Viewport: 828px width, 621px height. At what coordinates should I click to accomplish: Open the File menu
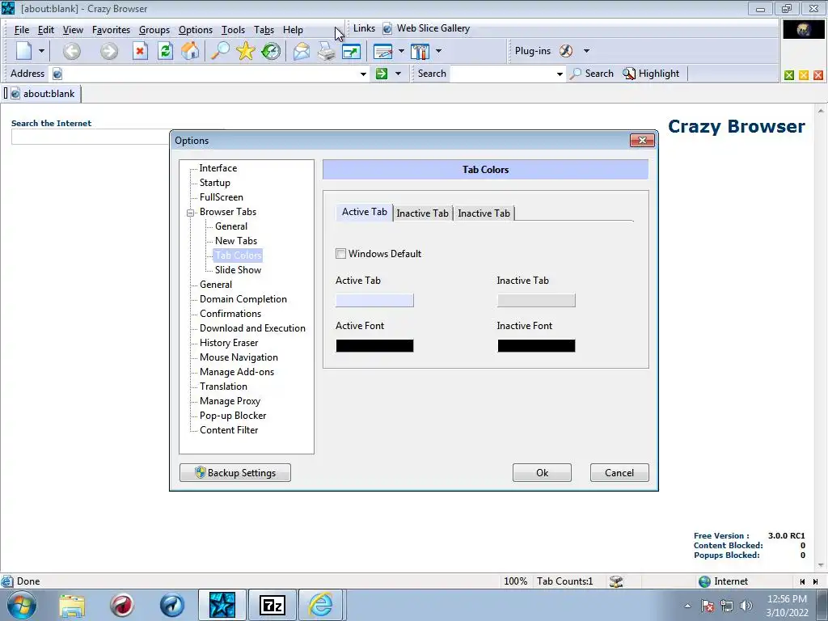[22, 30]
